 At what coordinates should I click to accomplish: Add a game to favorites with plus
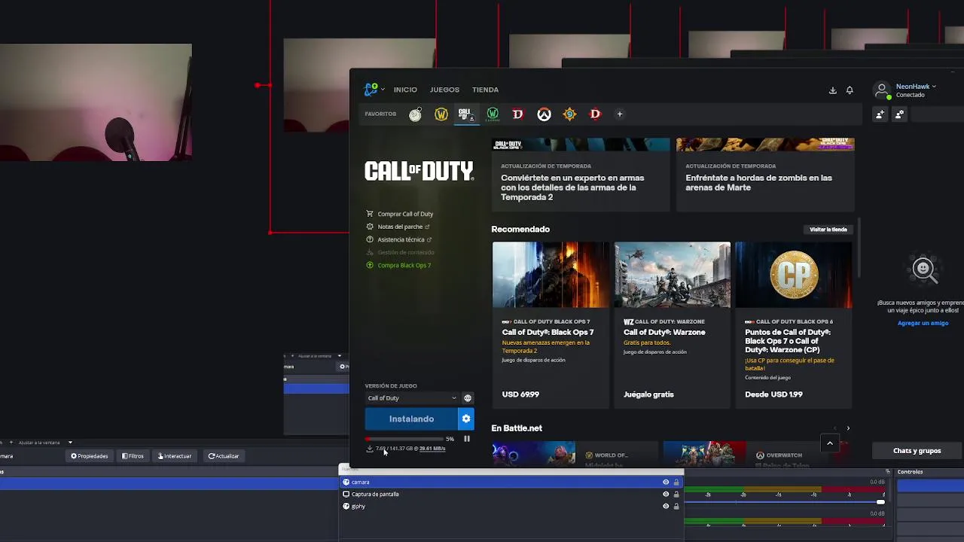click(x=620, y=114)
